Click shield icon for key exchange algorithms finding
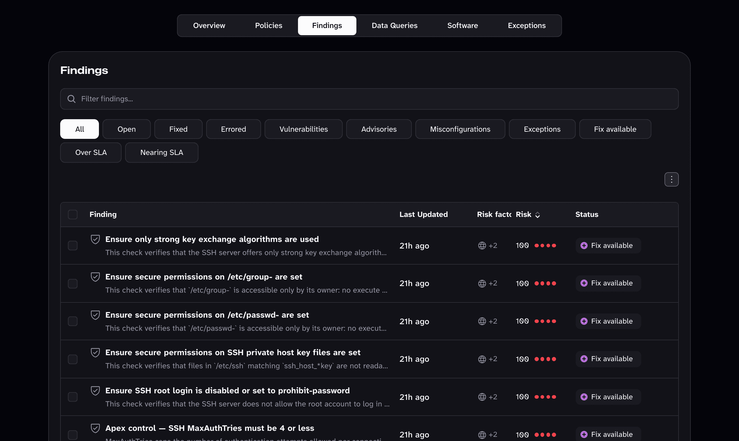This screenshot has height=441, width=739. click(95, 239)
